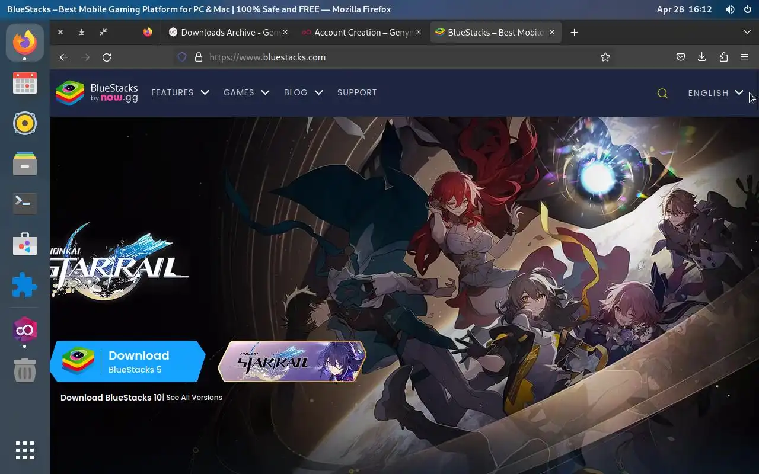Open See All Versions link
The width and height of the screenshot is (759, 474).
coord(194,398)
